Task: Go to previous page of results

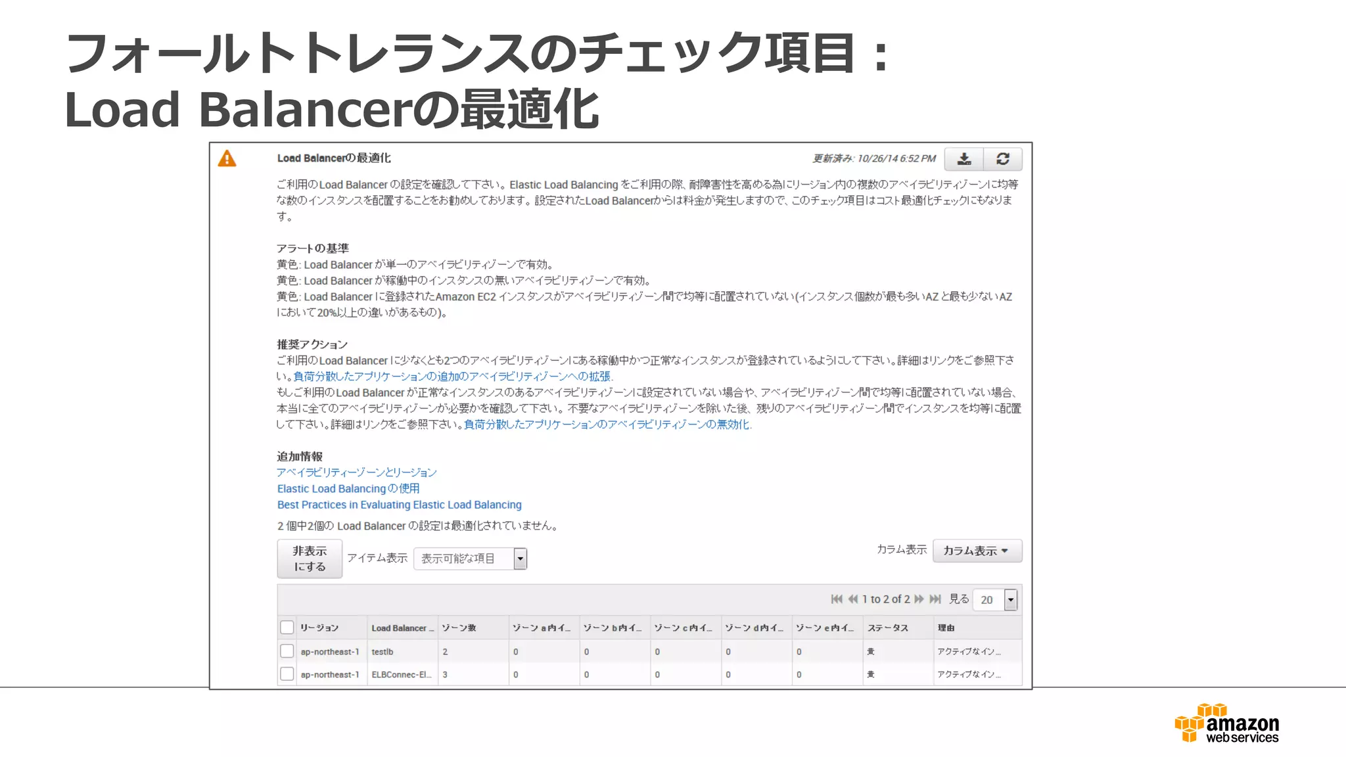Action: coord(852,599)
